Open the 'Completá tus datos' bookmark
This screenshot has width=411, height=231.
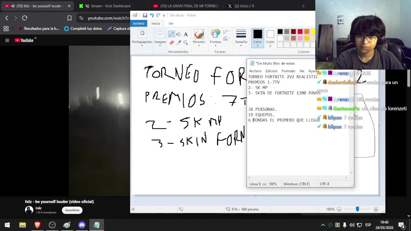pos(83,29)
